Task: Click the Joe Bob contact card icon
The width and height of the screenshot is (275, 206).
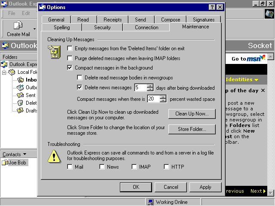Action: pos(5,162)
